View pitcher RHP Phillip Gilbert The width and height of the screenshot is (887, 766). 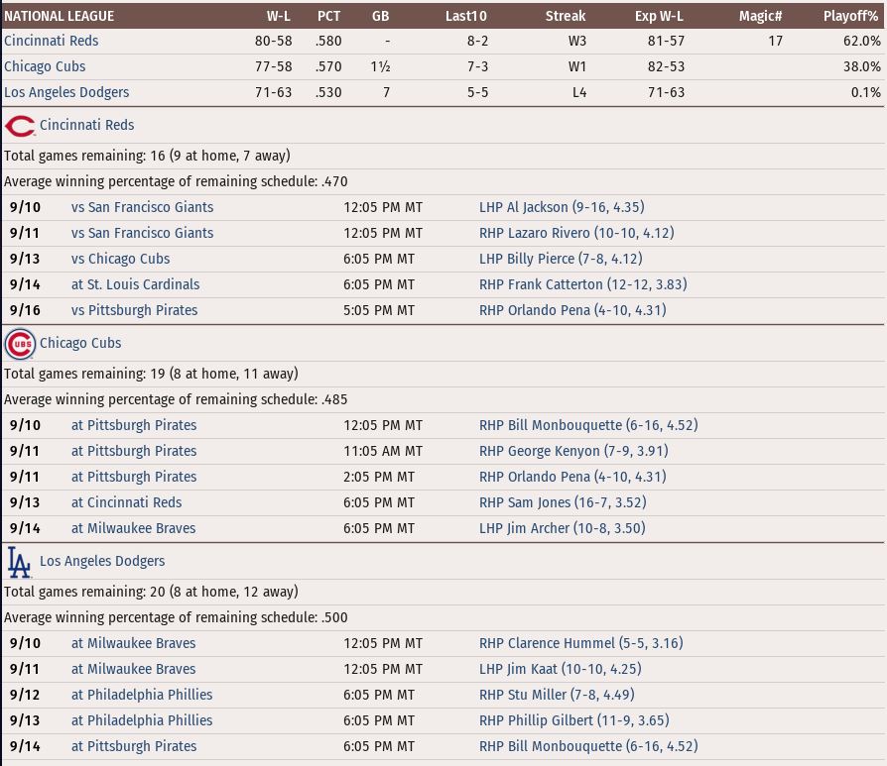[x=574, y=720]
